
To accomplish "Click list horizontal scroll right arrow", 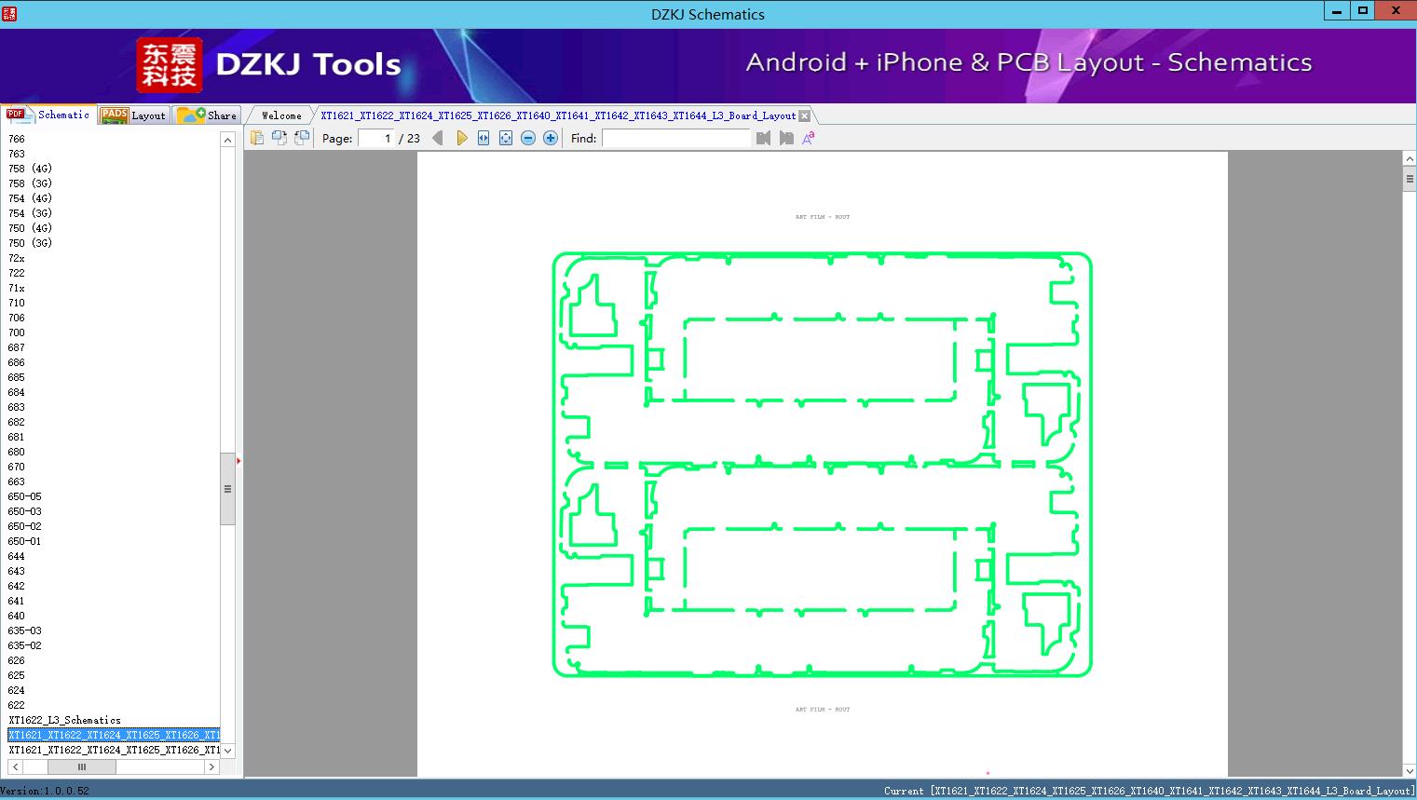I will coord(211,766).
